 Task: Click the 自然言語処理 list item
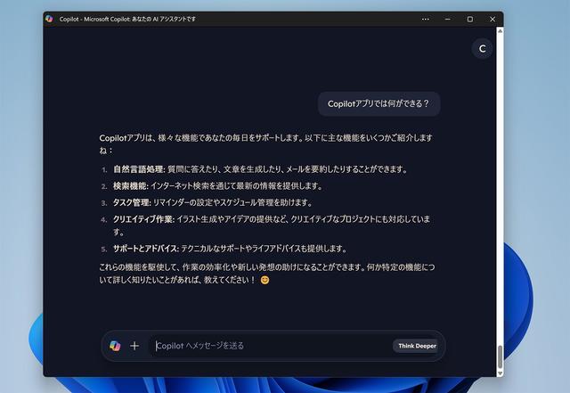255,169
